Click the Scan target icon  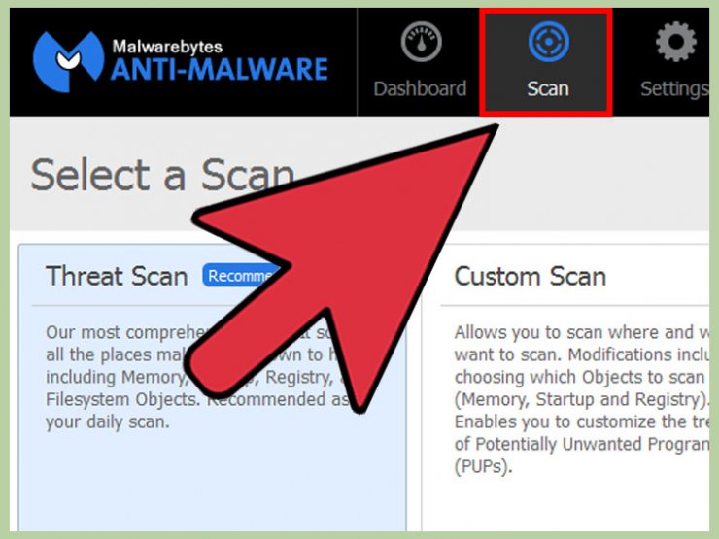pyautogui.click(x=548, y=42)
